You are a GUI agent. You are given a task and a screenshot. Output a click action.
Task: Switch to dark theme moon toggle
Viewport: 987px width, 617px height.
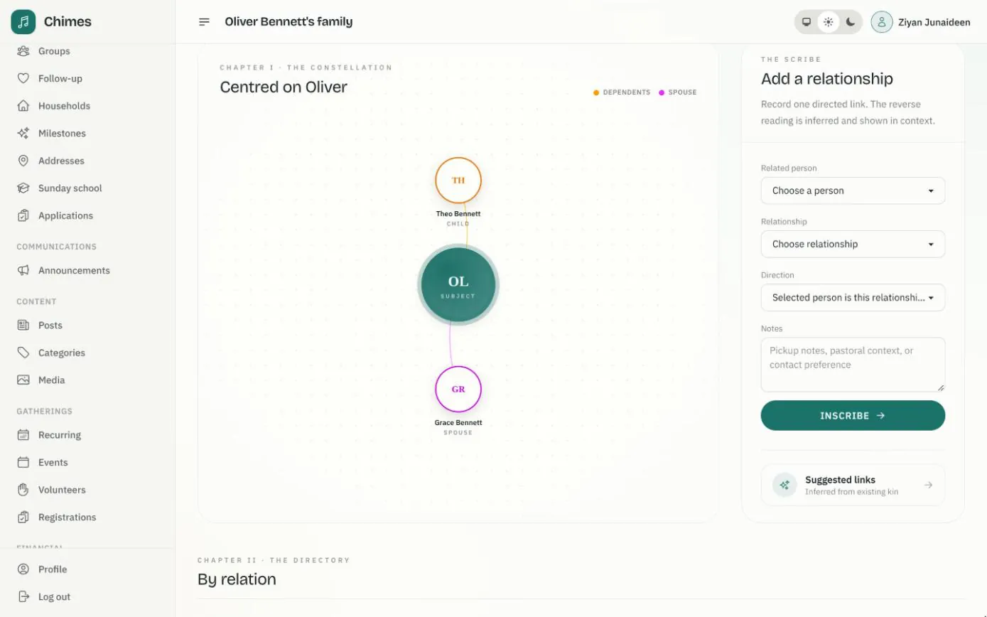point(851,22)
